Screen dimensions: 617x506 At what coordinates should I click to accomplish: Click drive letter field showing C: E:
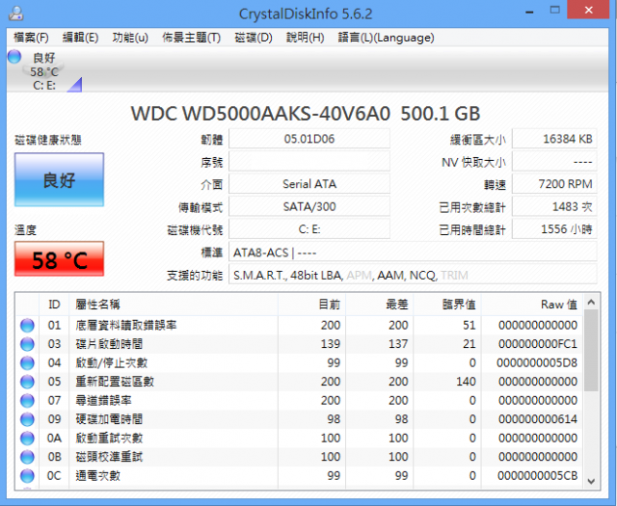309,229
